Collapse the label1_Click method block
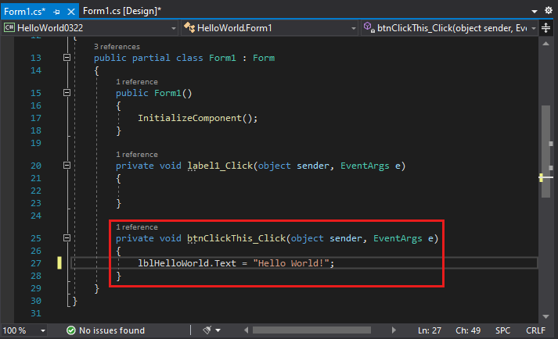Viewport: 558px width, 339px height. [67, 166]
